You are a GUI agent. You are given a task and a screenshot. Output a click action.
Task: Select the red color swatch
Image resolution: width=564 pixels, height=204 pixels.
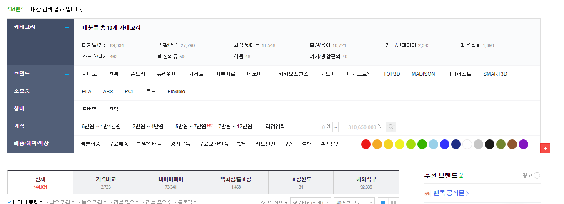coord(366,144)
